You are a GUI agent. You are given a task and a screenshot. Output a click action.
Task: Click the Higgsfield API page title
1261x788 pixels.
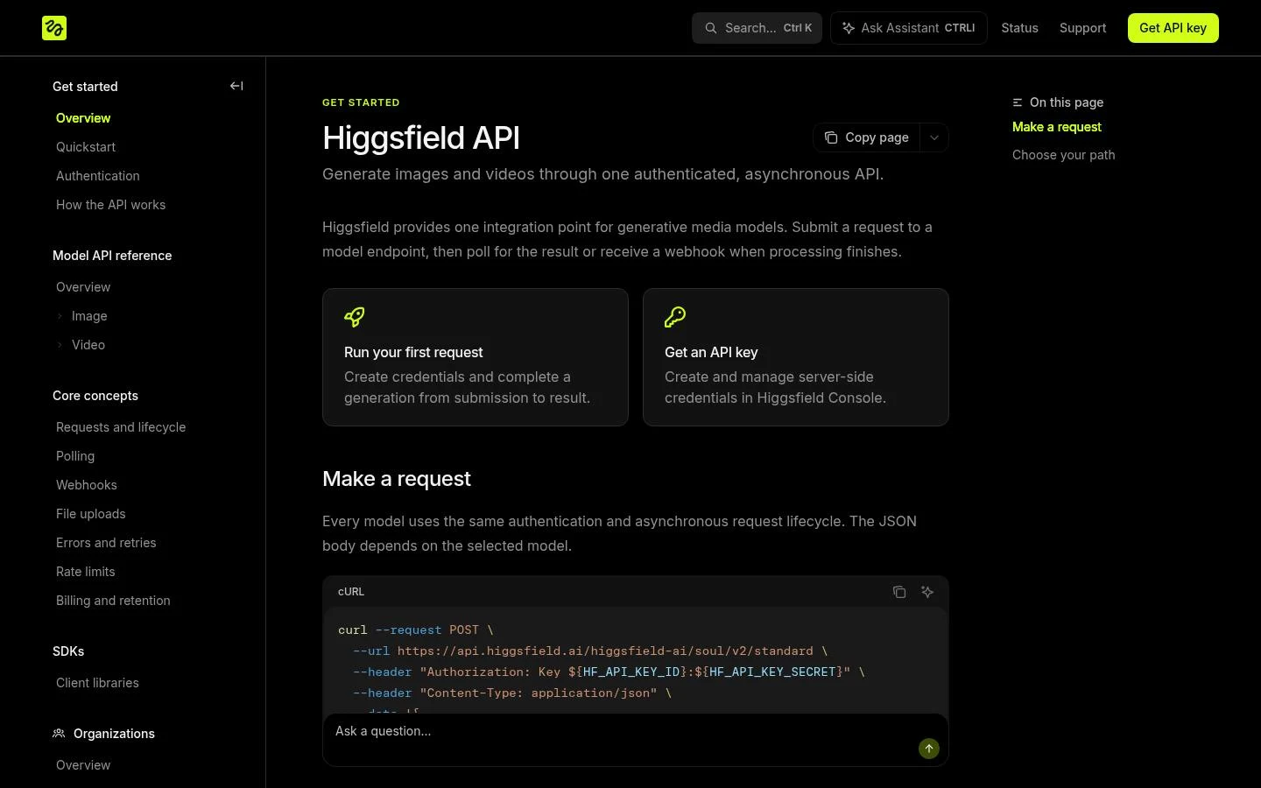(421, 138)
